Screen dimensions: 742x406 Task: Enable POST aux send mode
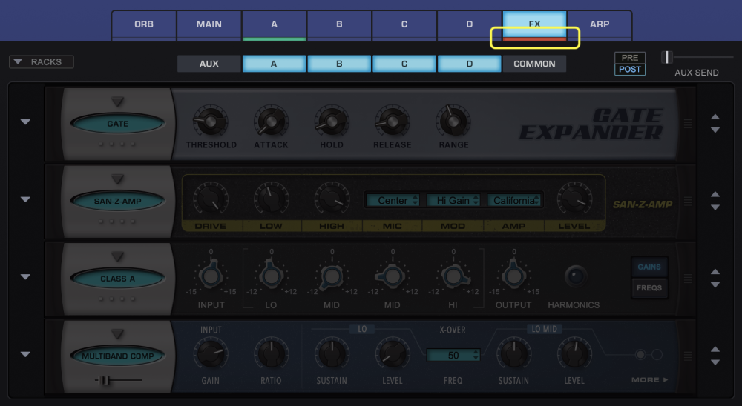(630, 70)
